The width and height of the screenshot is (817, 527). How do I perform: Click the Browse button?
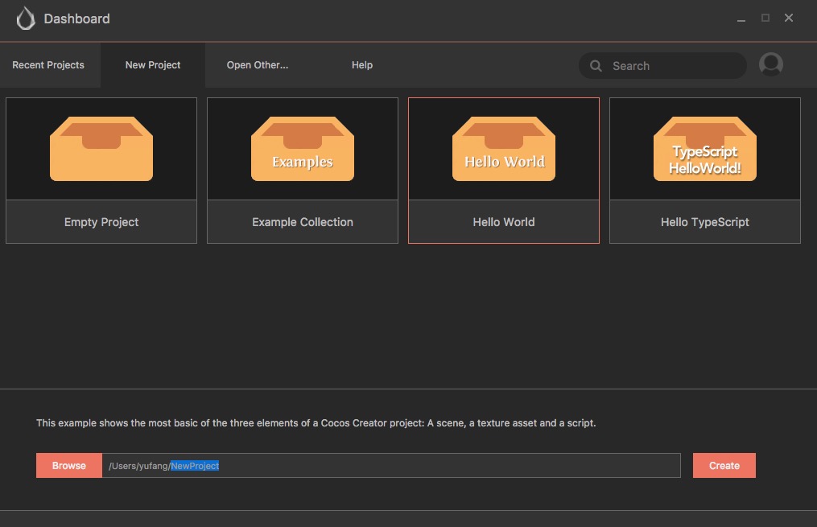[x=68, y=466]
